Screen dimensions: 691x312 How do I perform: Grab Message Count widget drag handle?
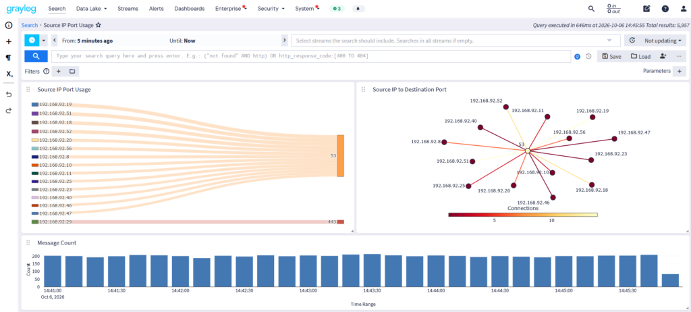coord(28,242)
